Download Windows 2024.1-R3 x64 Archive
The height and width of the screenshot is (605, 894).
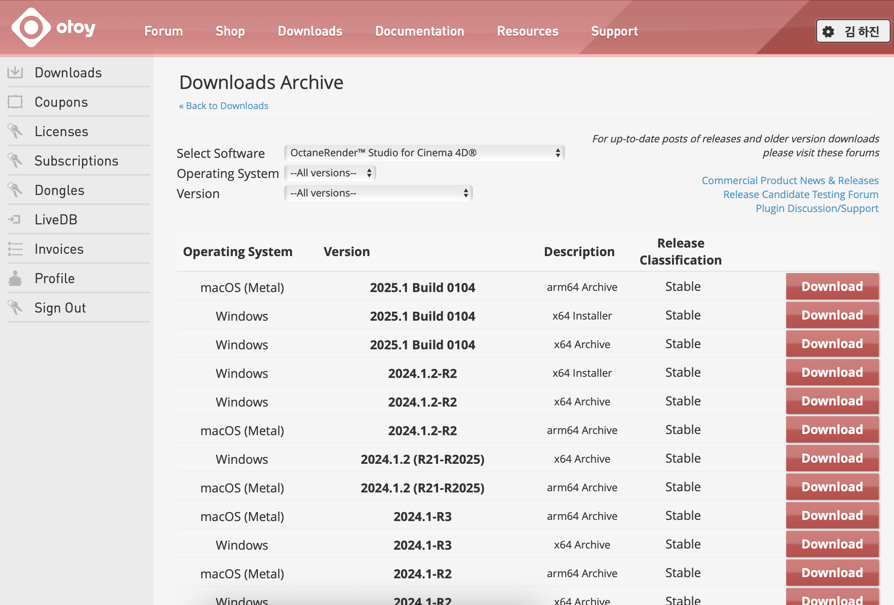[832, 544]
